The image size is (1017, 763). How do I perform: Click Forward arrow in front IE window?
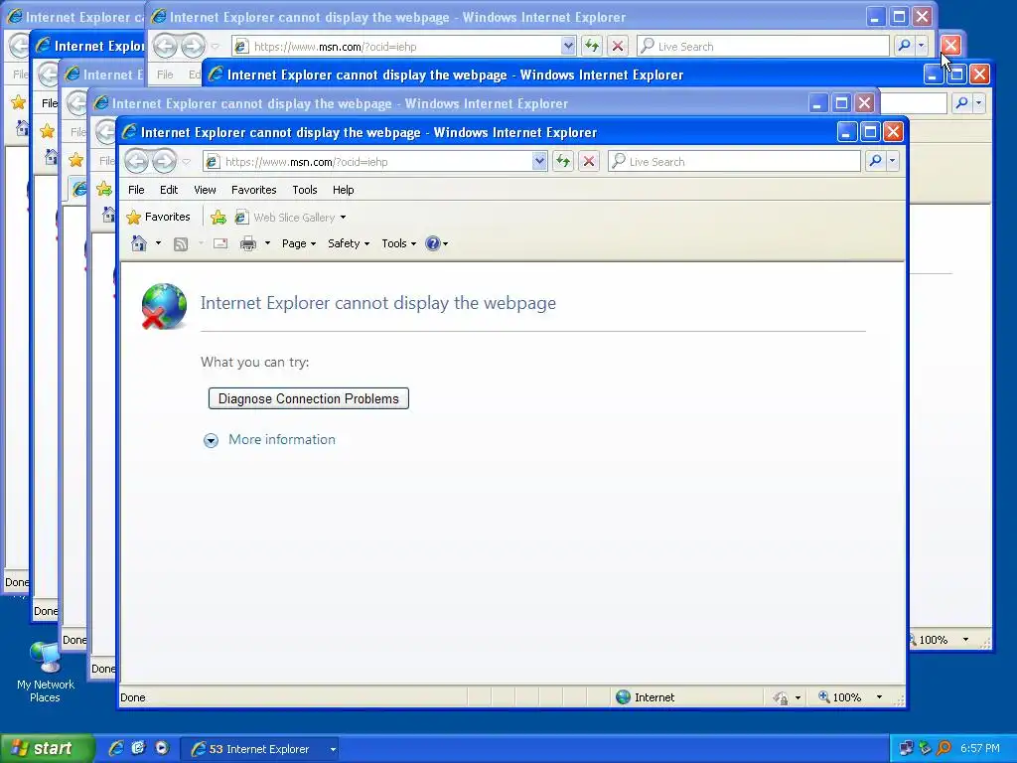(x=164, y=161)
